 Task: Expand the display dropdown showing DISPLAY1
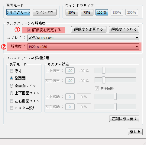click(x=83, y=38)
